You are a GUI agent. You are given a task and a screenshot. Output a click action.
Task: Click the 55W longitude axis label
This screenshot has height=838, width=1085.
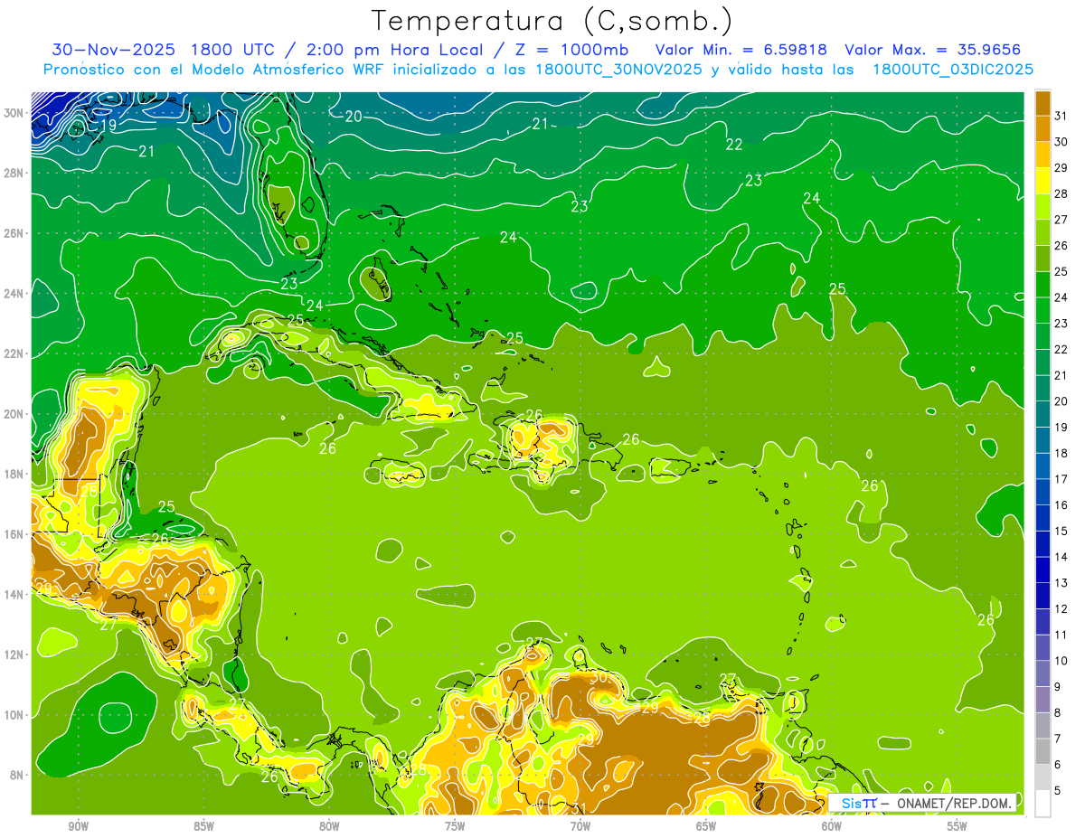click(x=958, y=825)
